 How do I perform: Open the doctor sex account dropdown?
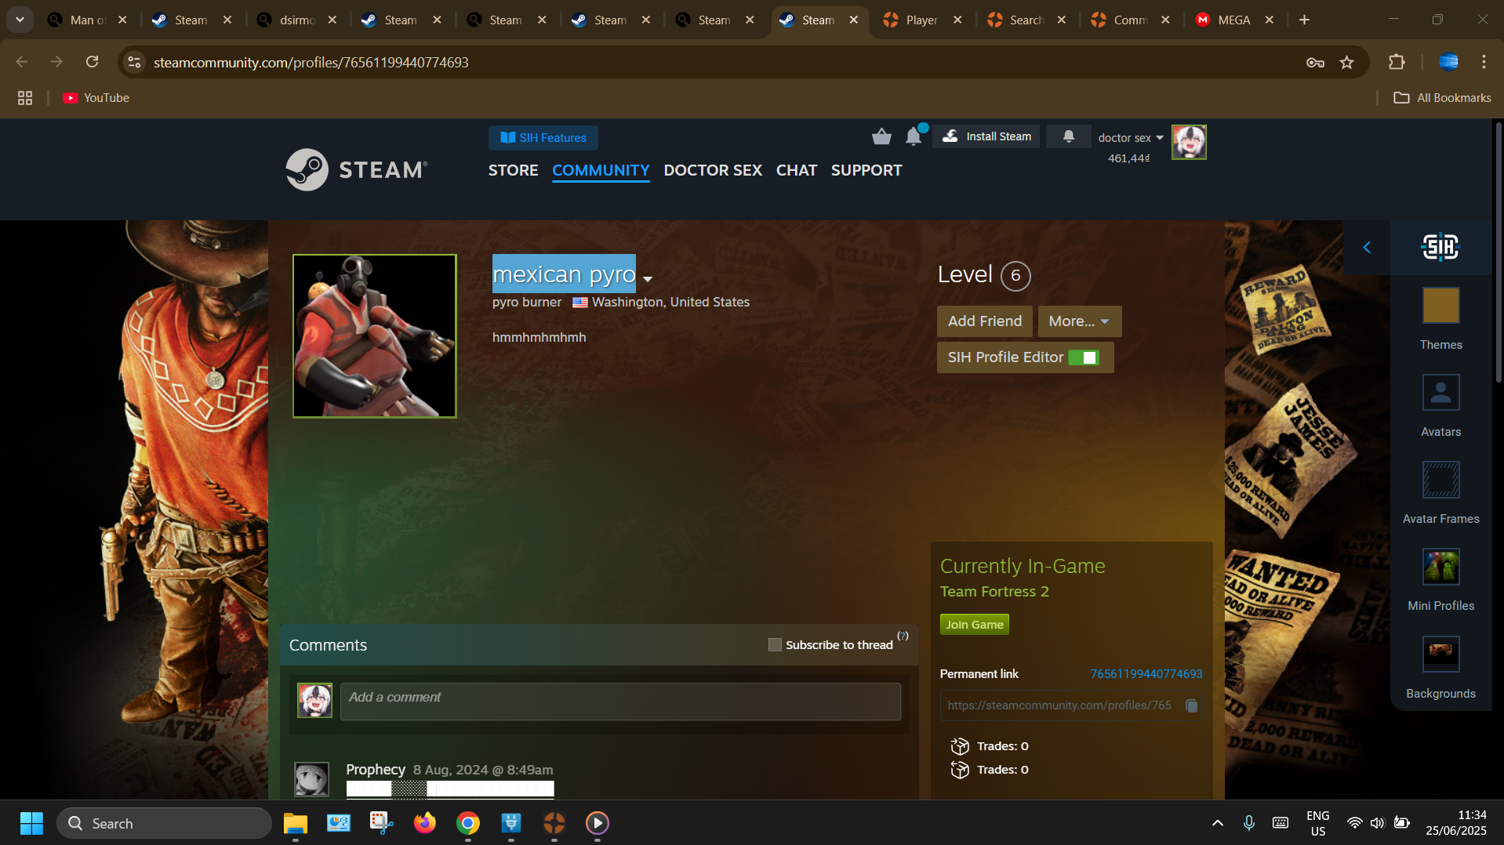1131,138
